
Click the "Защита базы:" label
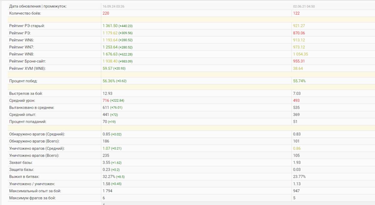(x=22, y=169)
